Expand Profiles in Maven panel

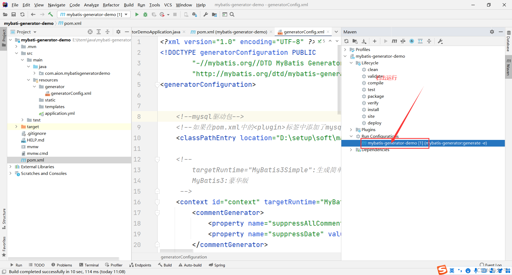[345, 49]
